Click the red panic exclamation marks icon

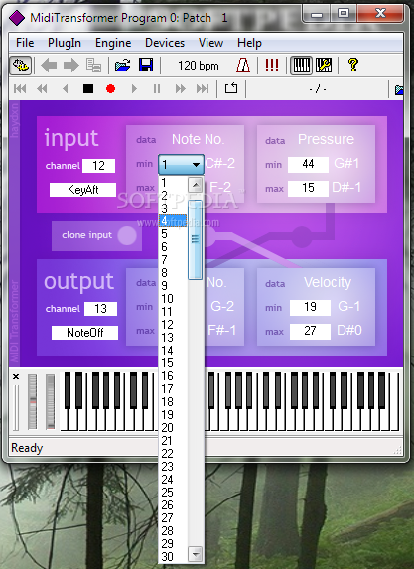(272, 66)
